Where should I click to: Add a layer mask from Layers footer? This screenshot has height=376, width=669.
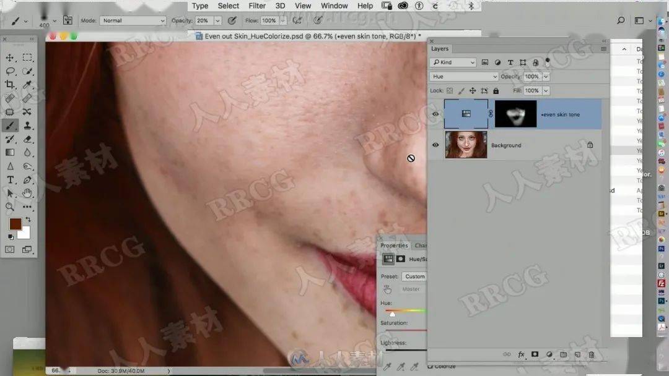(535, 354)
